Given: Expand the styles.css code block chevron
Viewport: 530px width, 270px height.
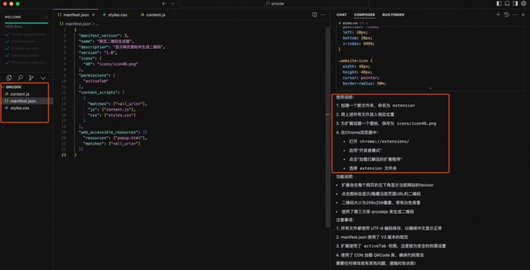Looking at the screenshot, I should pyautogui.click(x=430, y=88).
